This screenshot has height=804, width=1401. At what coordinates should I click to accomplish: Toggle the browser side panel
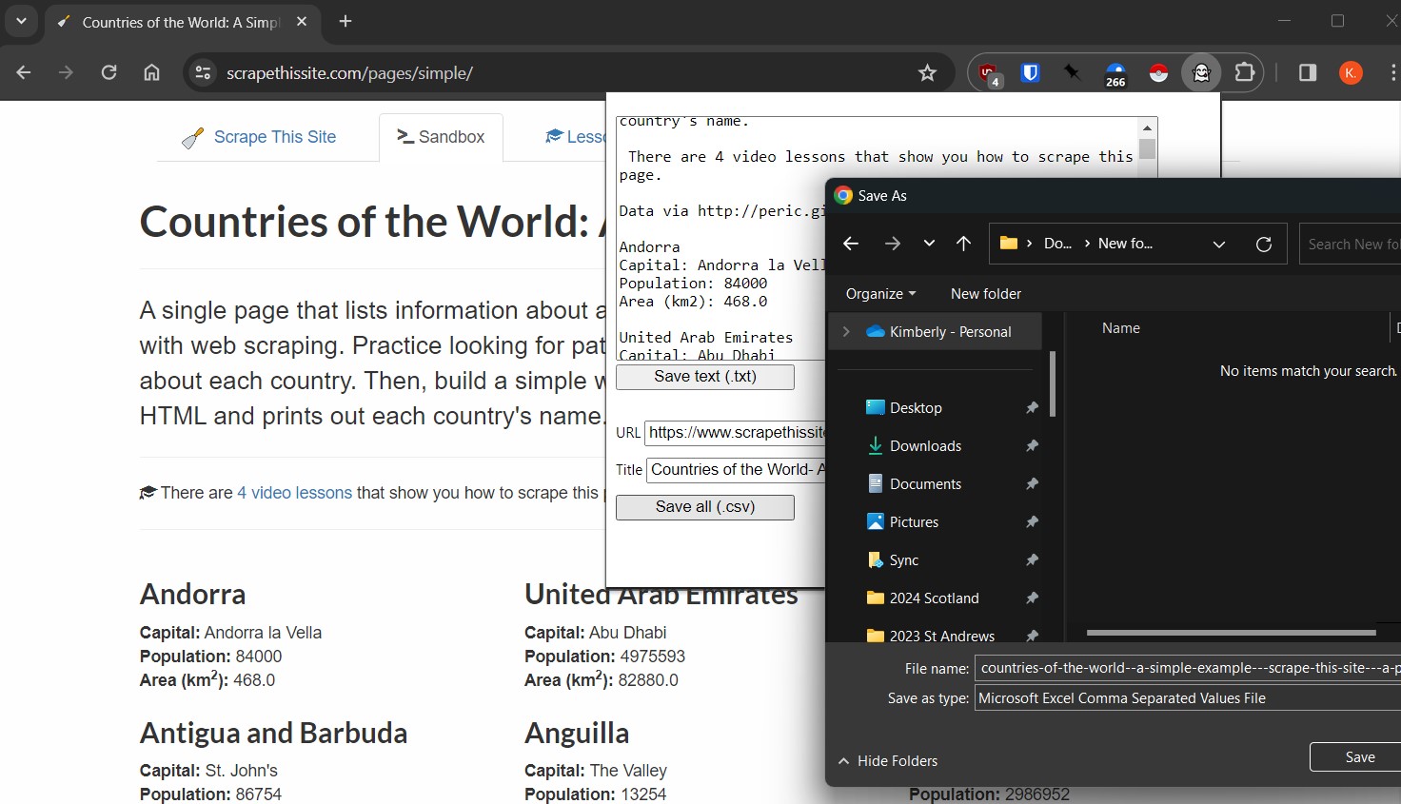coord(1308,72)
